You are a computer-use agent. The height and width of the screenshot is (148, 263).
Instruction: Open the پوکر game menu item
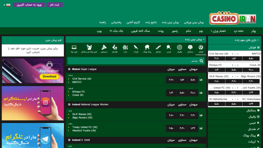(x=253, y=31)
